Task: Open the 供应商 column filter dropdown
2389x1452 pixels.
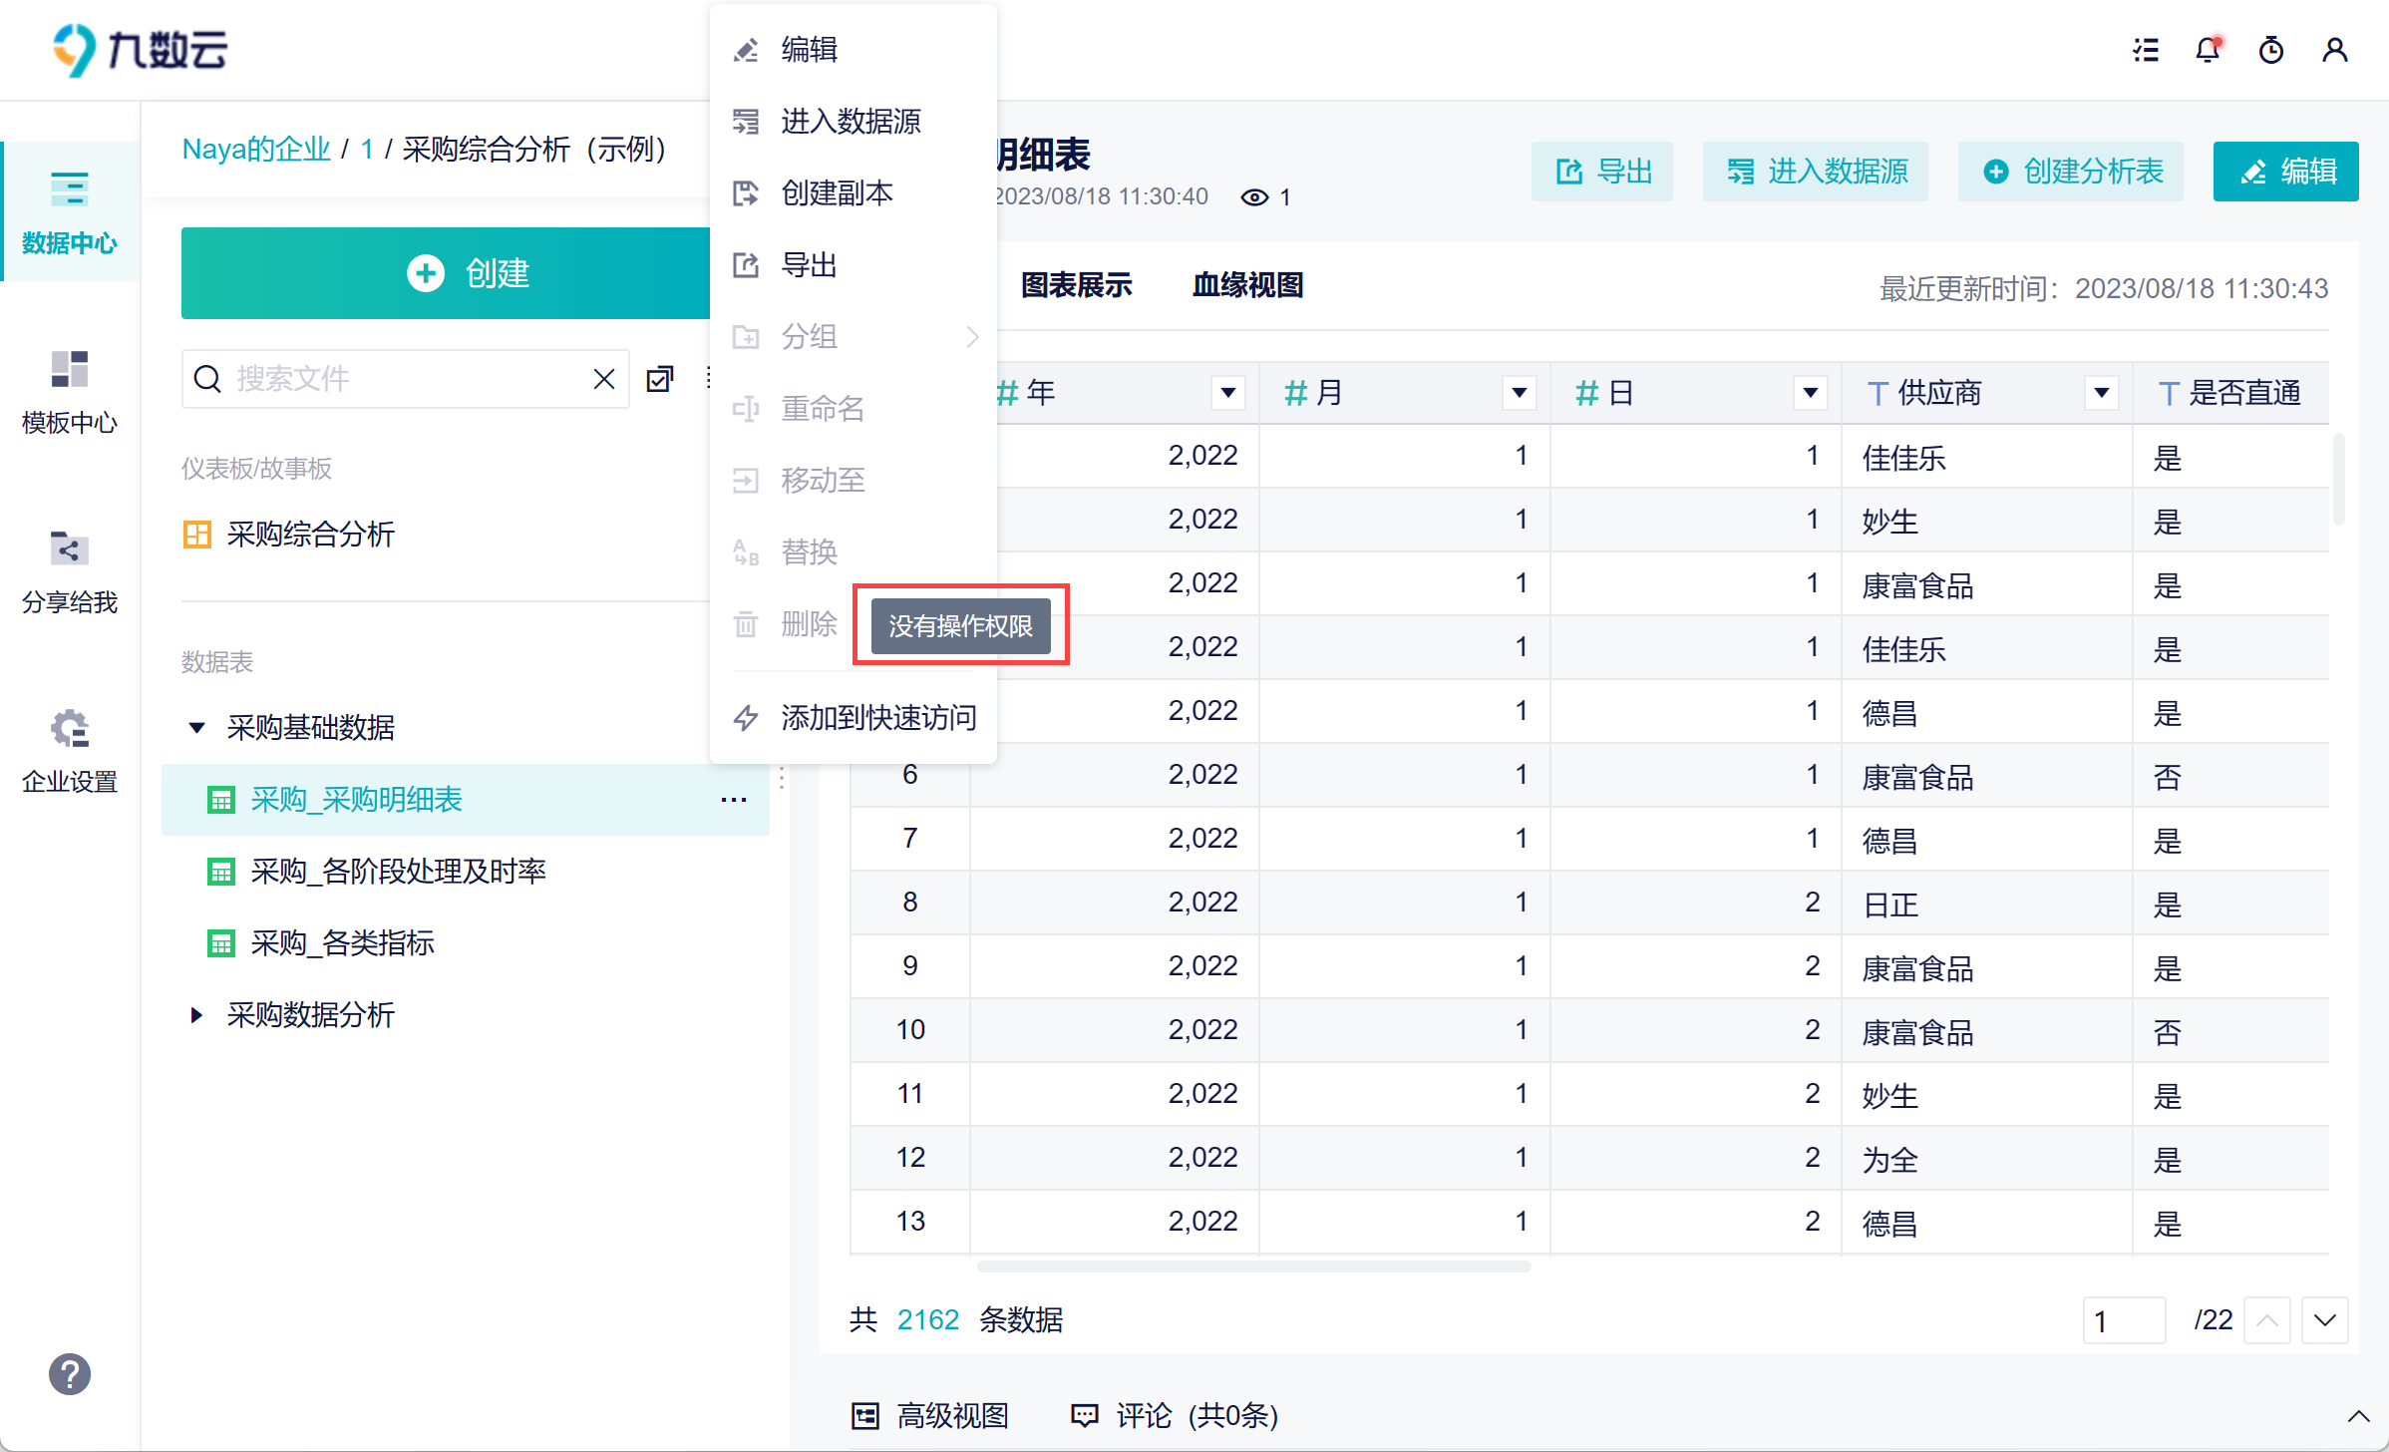Action: [2101, 393]
